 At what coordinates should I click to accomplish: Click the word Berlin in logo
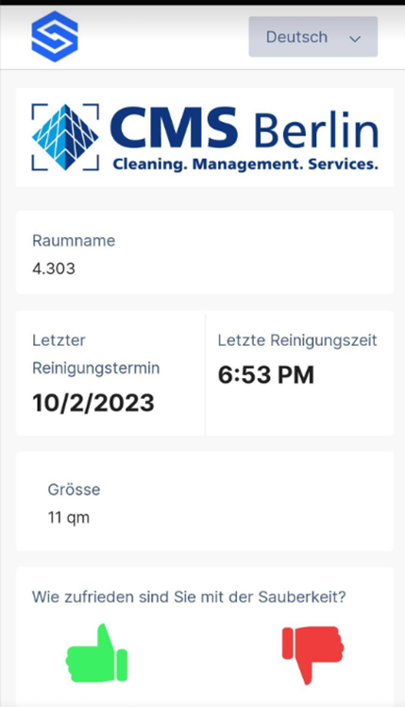(x=316, y=130)
